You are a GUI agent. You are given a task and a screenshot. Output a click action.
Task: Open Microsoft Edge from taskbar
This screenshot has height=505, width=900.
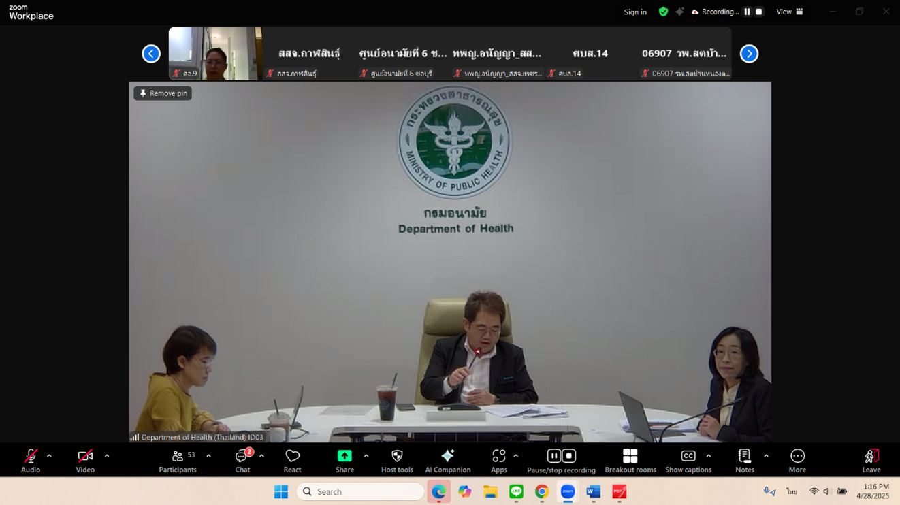point(439,491)
